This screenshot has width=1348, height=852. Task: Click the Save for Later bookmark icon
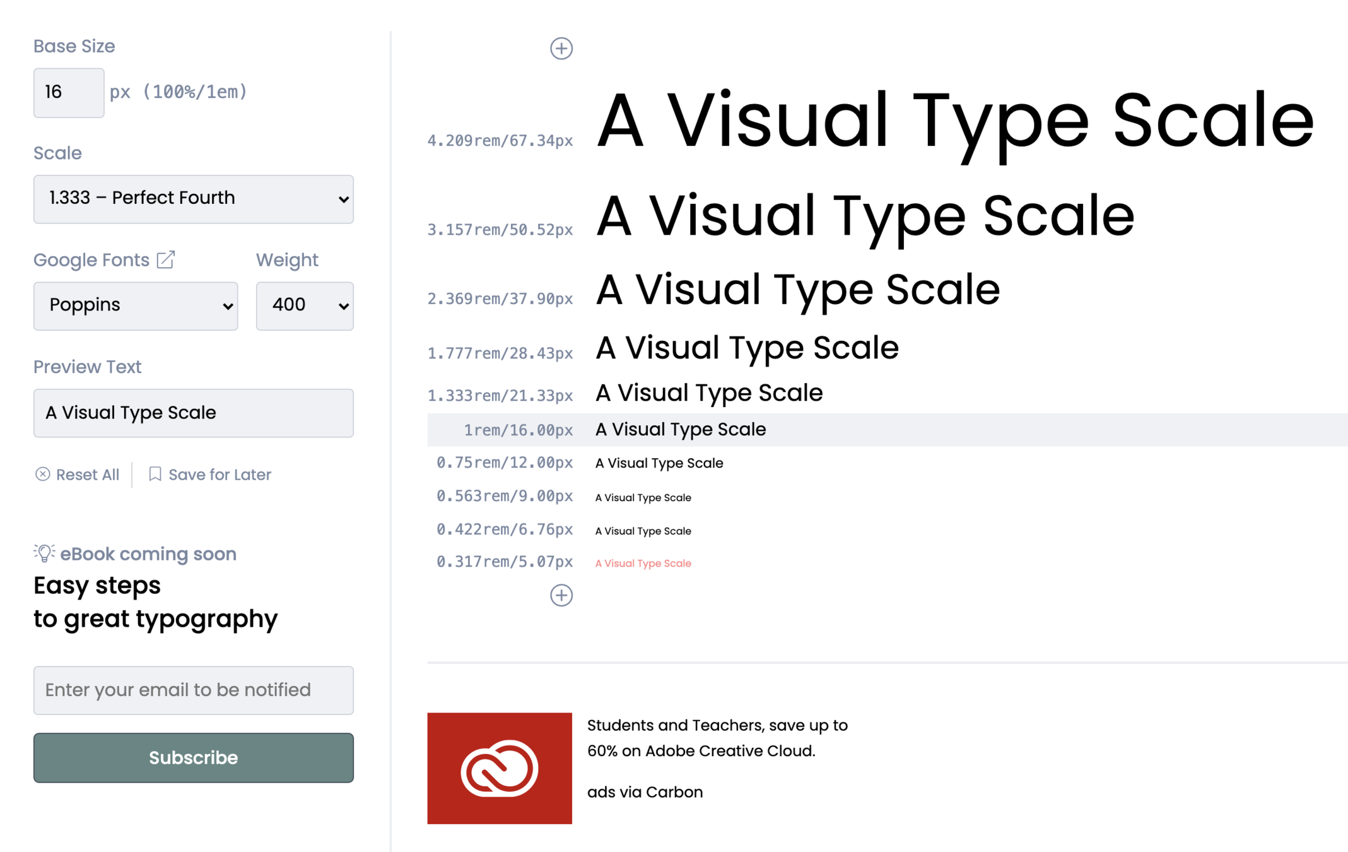tap(155, 474)
